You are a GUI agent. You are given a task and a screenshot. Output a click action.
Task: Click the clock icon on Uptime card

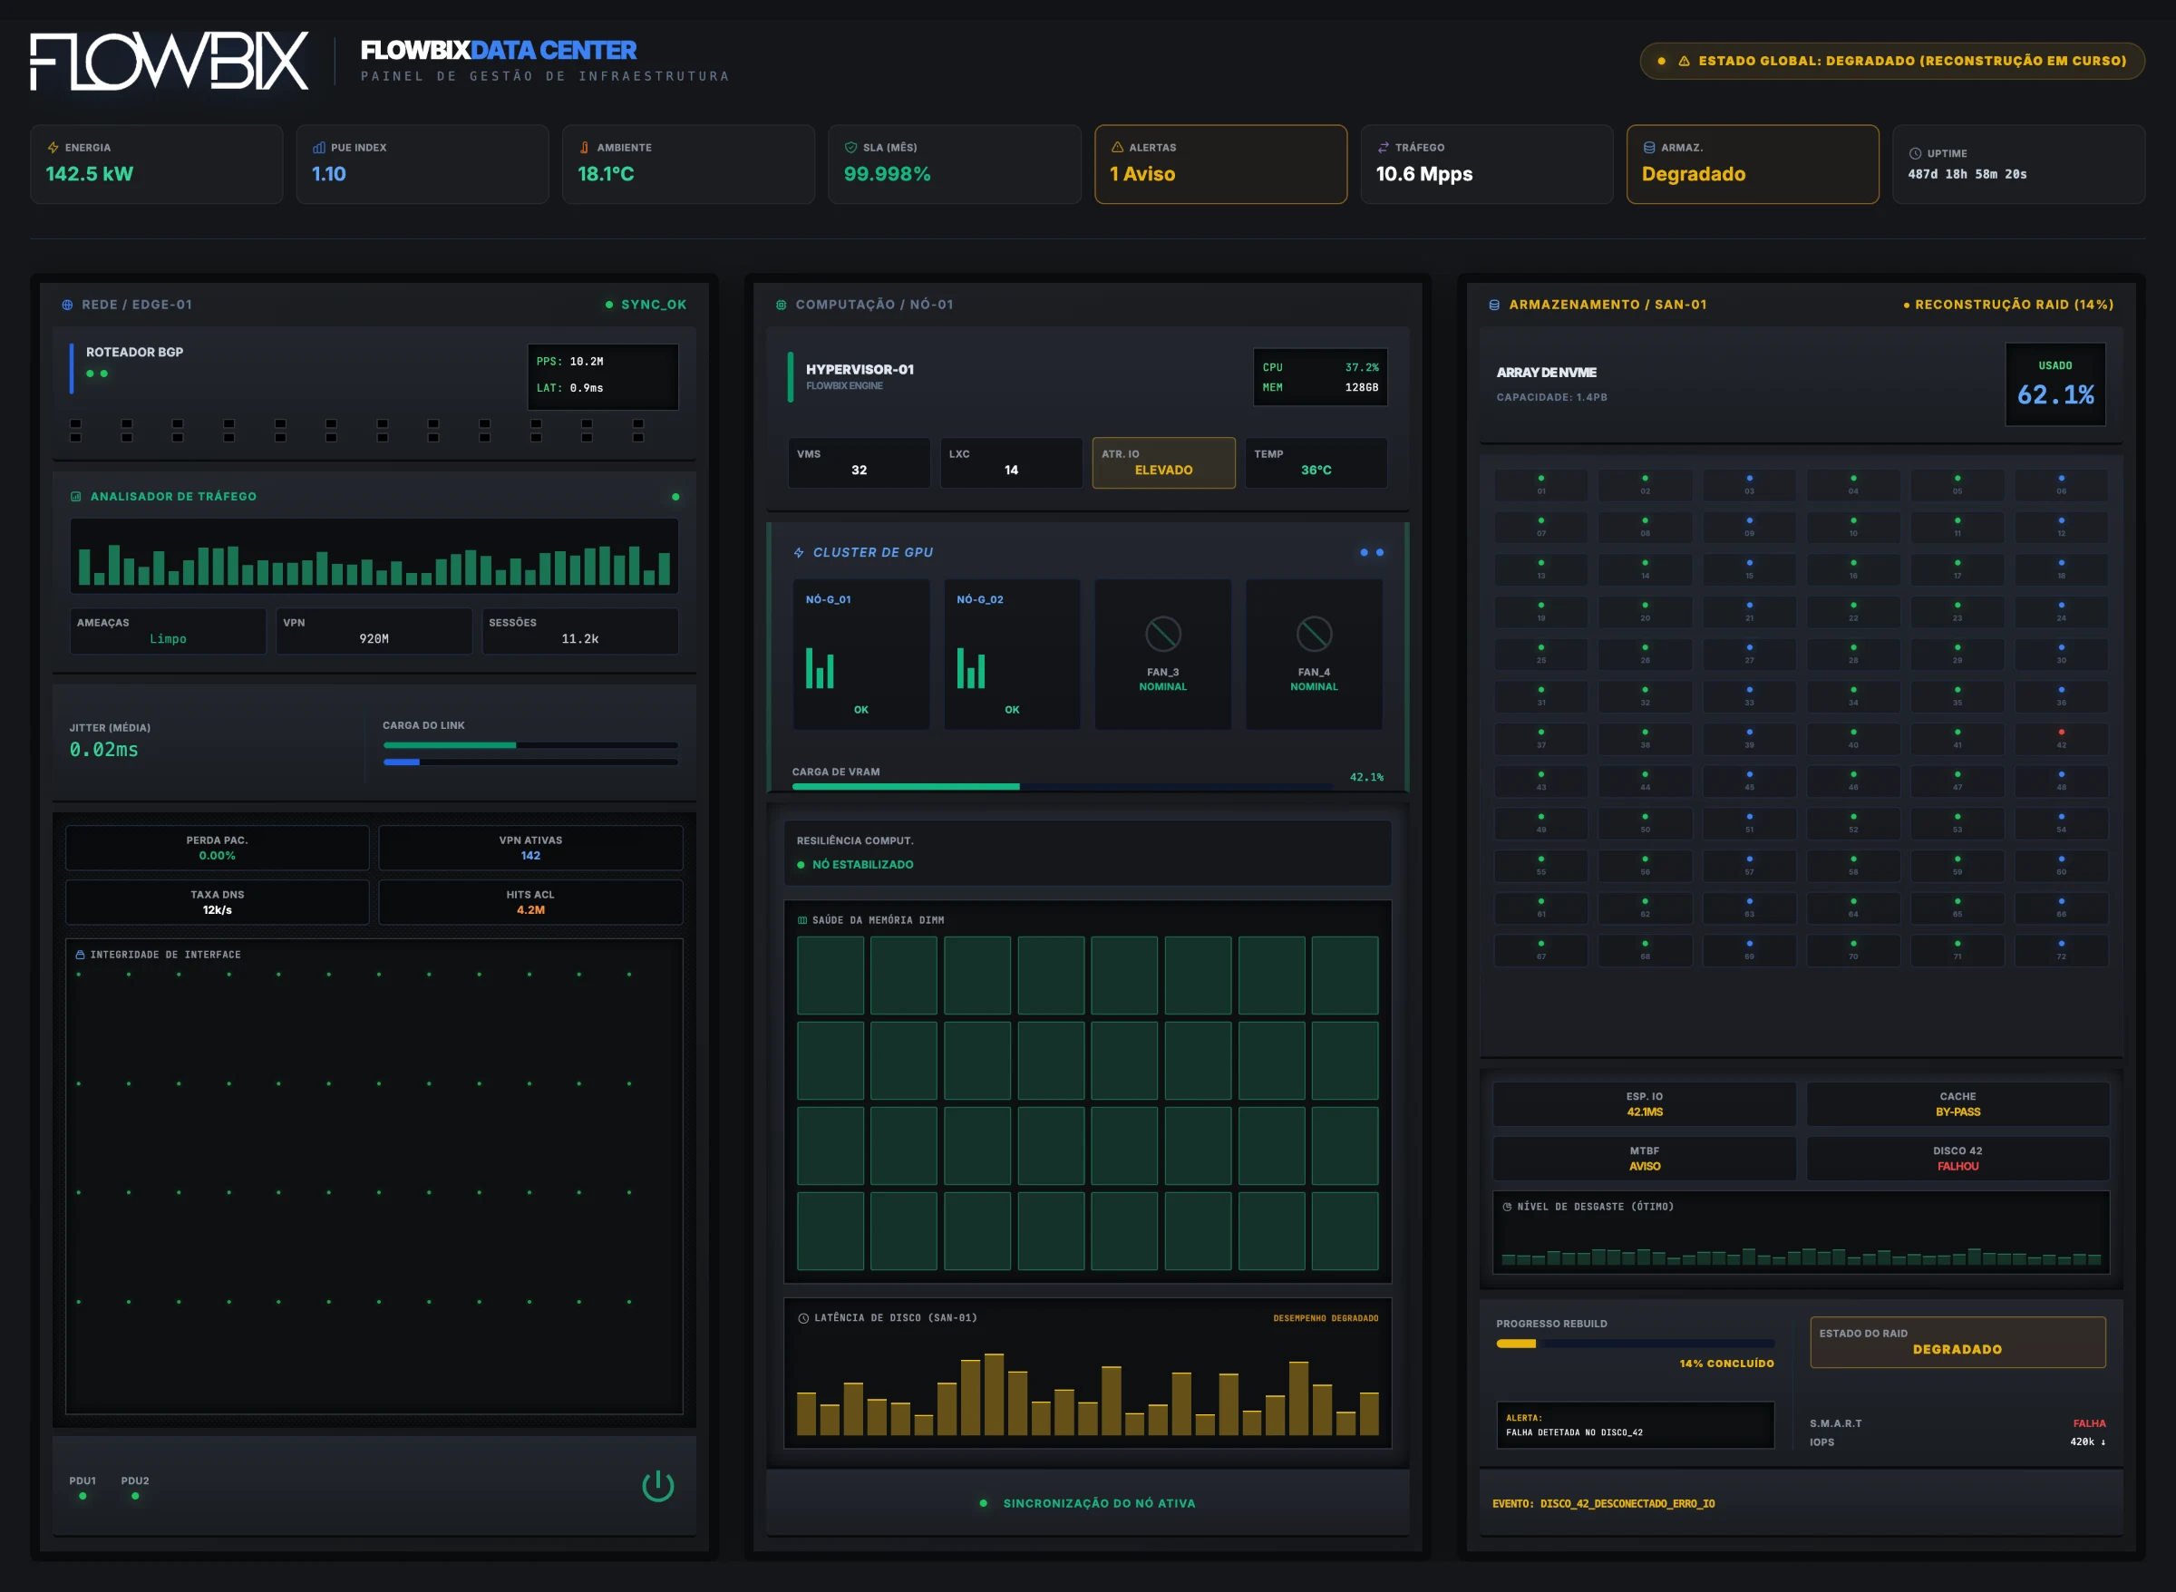pyautogui.click(x=1915, y=153)
